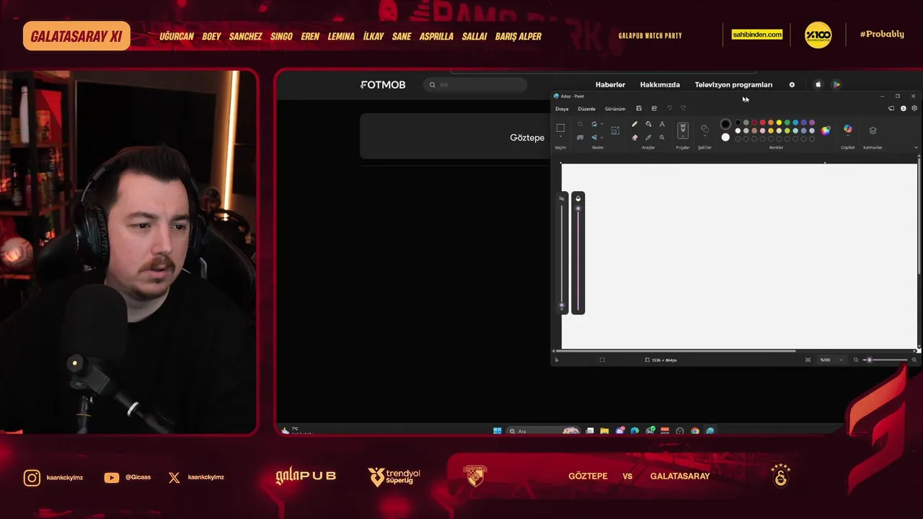The image size is (923, 519).
Task: Open the %100 zoom level dropdown
Action: click(831, 360)
